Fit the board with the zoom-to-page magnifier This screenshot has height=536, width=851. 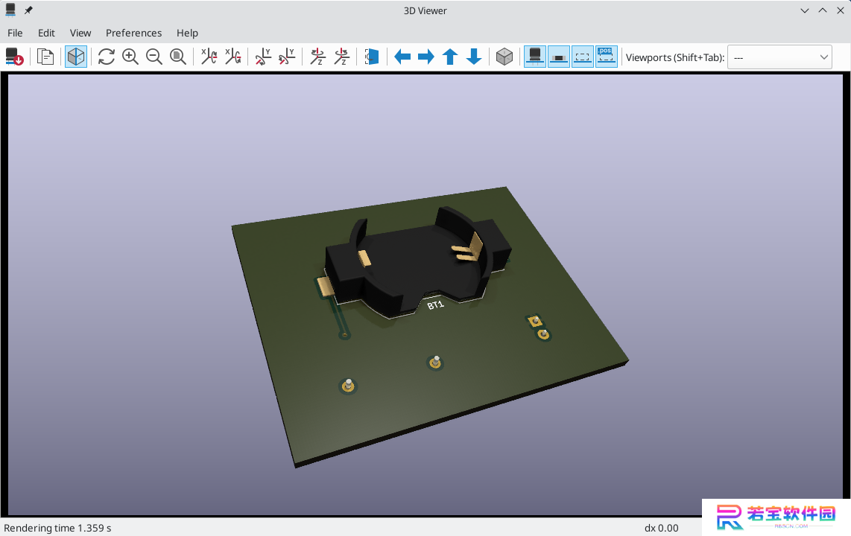click(178, 57)
